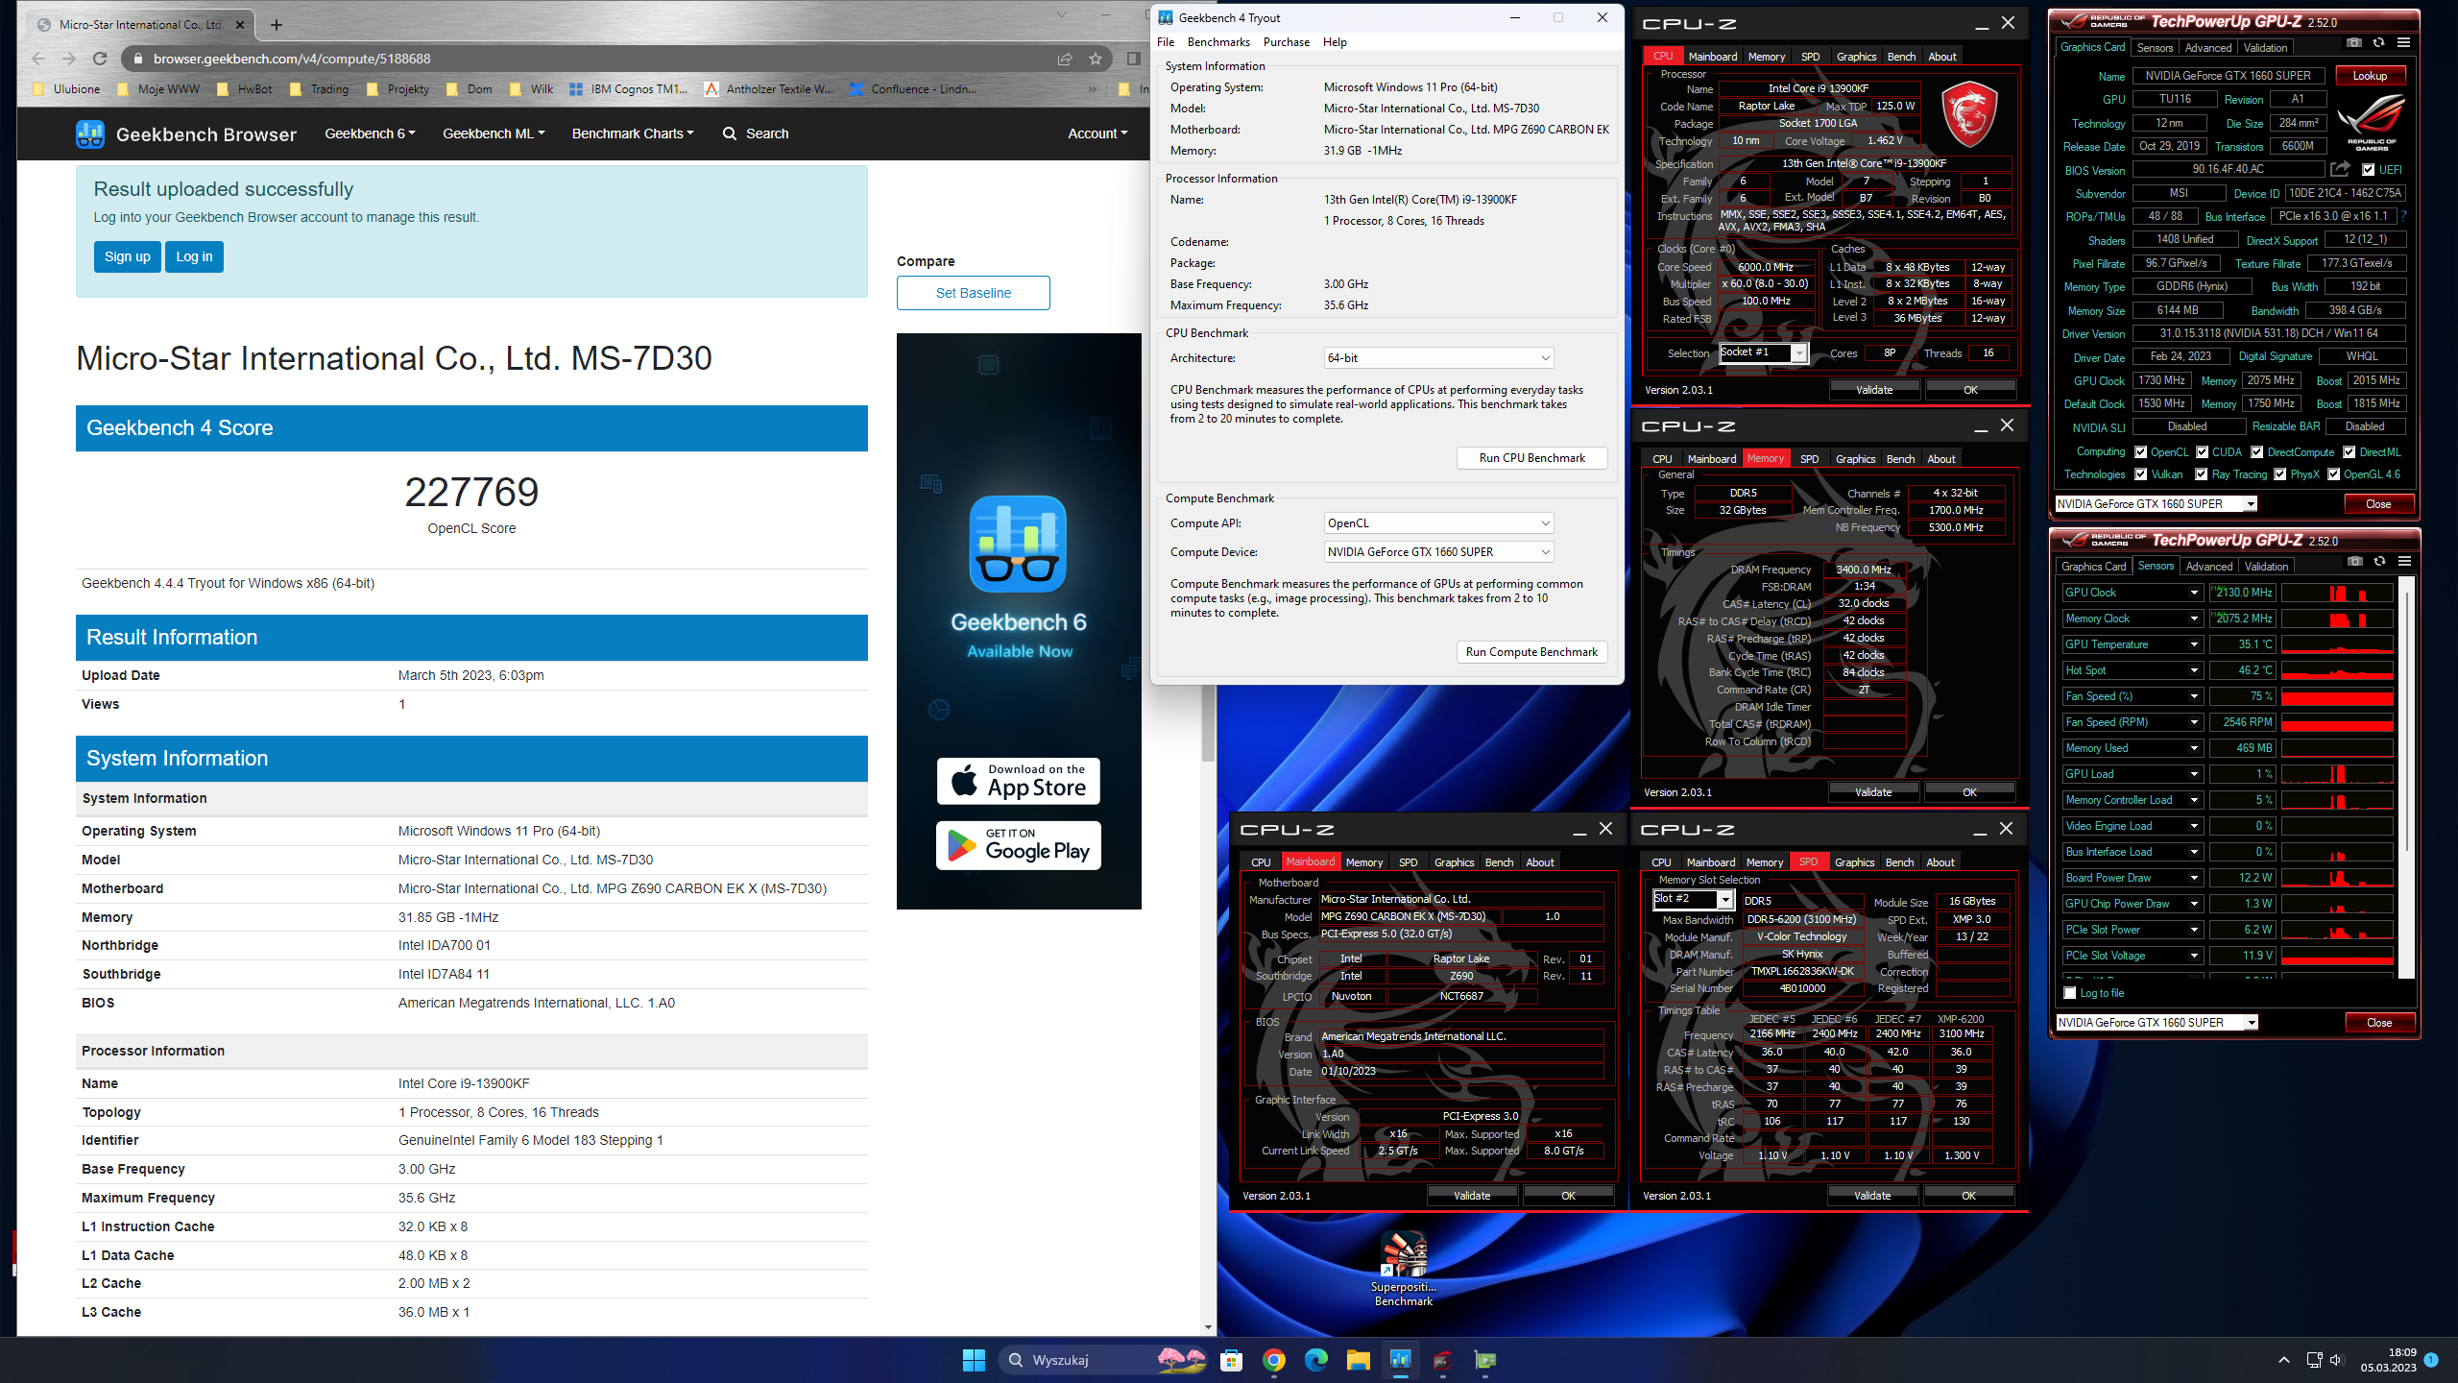The height and width of the screenshot is (1383, 2458).
Task: Click the Geekbench icon on the taskbar
Action: [1401, 1360]
